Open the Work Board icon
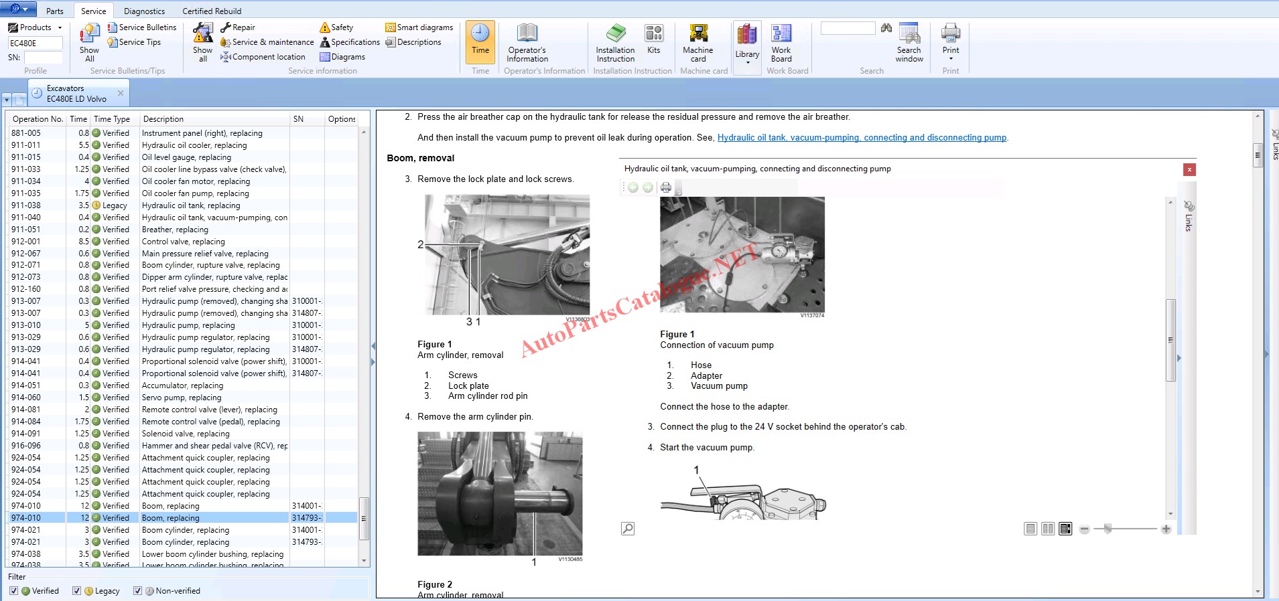The image size is (1279, 601). [781, 34]
